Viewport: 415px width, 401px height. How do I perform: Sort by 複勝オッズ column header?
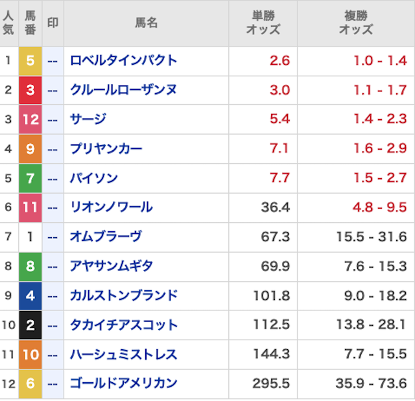point(356,23)
